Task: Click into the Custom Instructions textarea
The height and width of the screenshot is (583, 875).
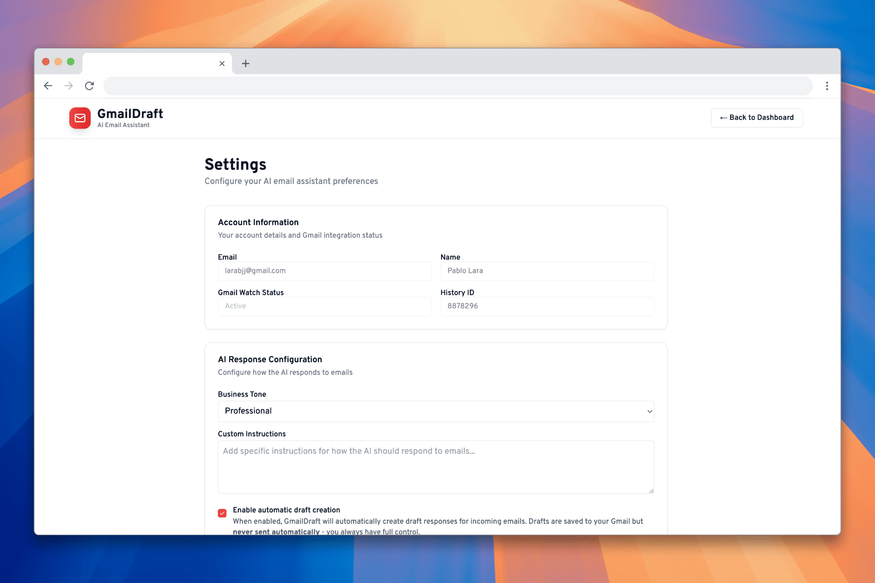Action: 436,467
